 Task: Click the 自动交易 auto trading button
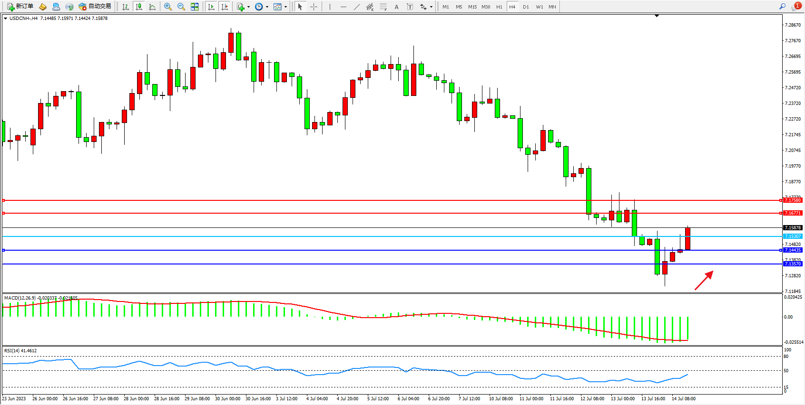click(95, 6)
